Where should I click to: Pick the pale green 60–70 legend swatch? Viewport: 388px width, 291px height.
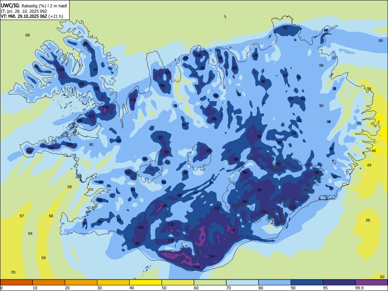coord(210,282)
